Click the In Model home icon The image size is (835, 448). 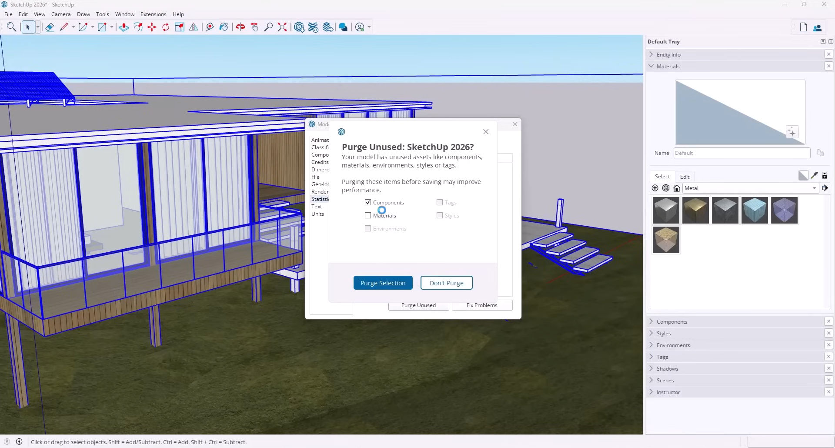point(677,188)
